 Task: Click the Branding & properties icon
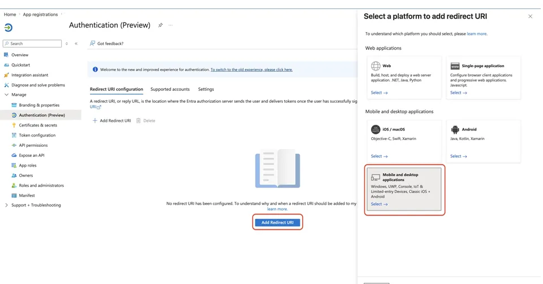pyautogui.click(x=14, y=105)
